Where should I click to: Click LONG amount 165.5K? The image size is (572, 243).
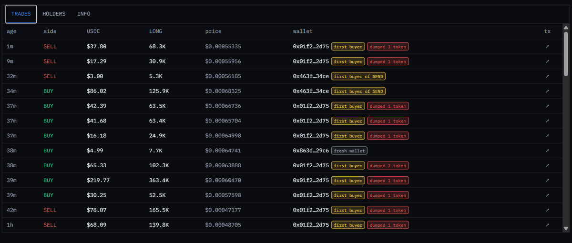coord(159,210)
